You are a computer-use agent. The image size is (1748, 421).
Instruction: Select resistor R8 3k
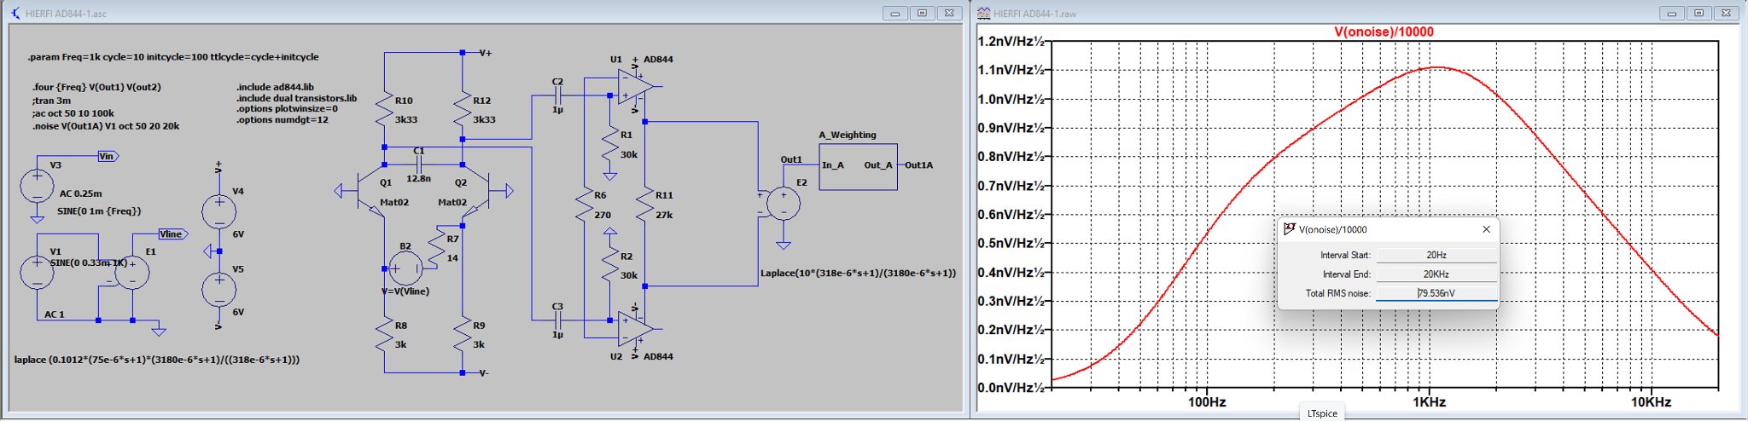[385, 335]
